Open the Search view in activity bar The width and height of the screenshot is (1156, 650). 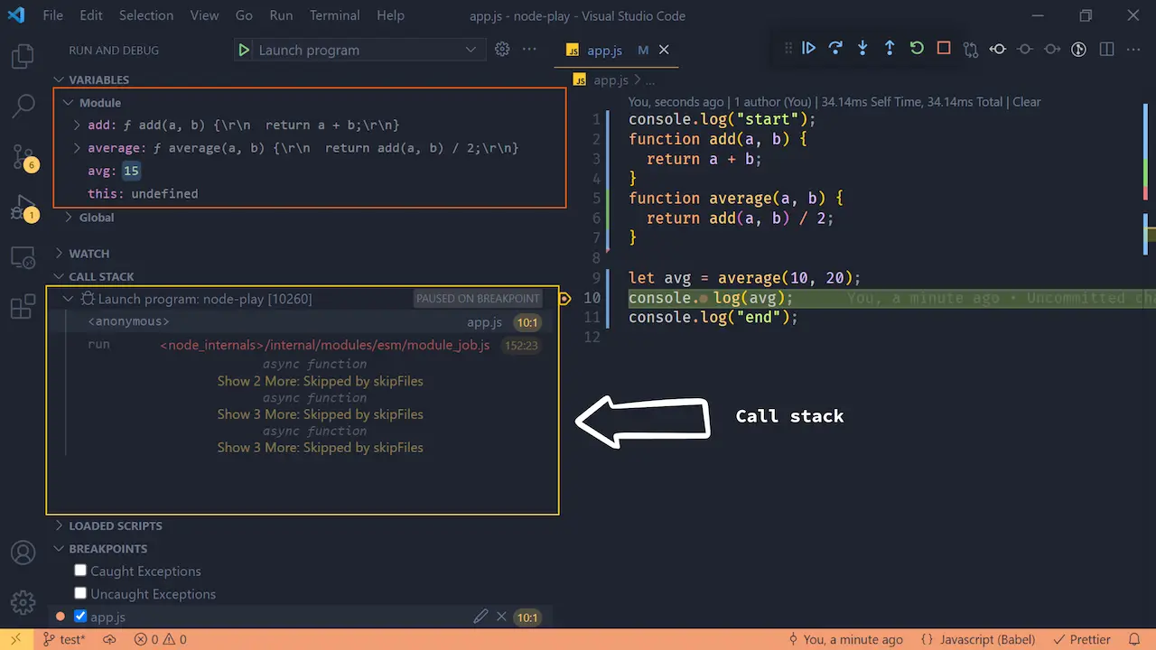pyautogui.click(x=23, y=107)
